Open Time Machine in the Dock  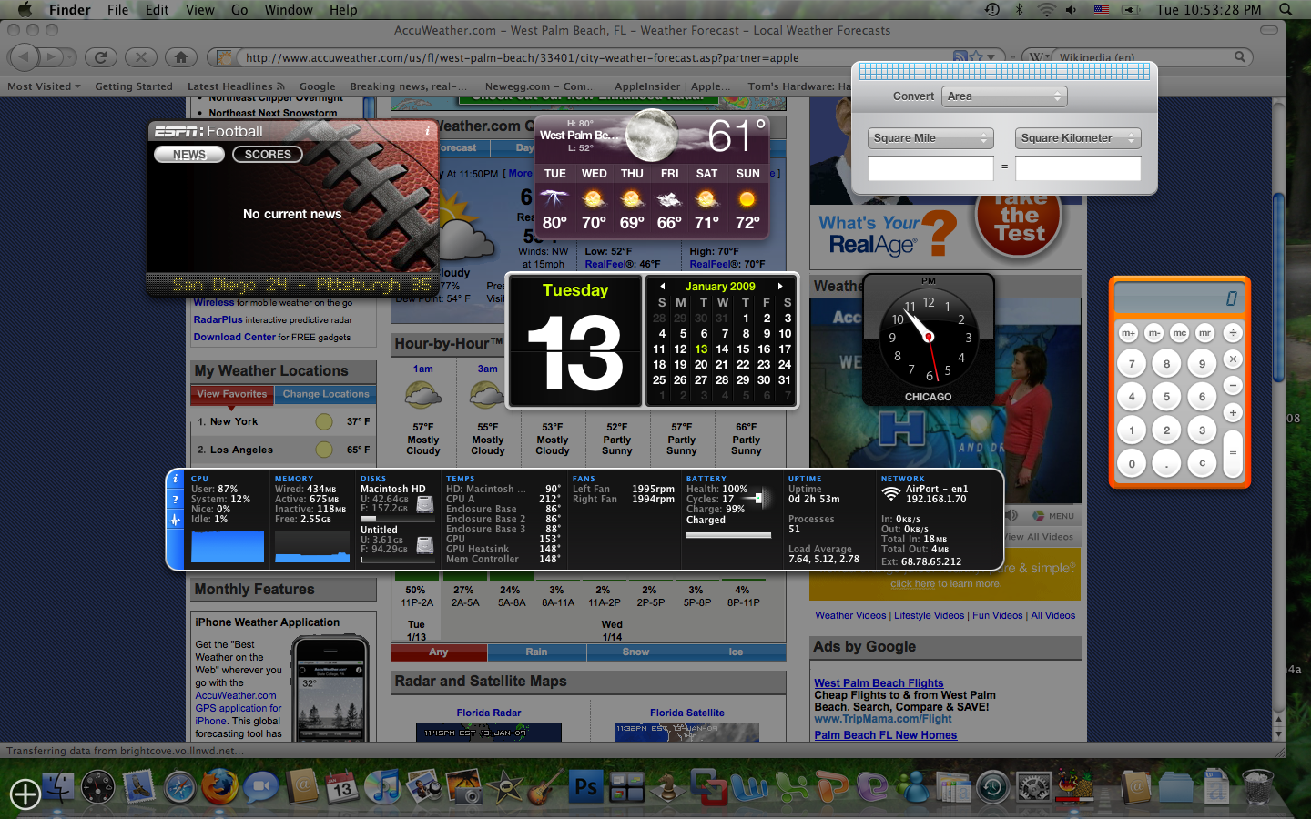(x=993, y=788)
